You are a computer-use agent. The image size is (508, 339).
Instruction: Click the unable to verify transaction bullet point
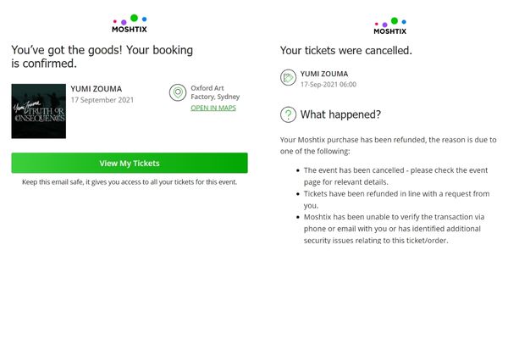(x=394, y=229)
